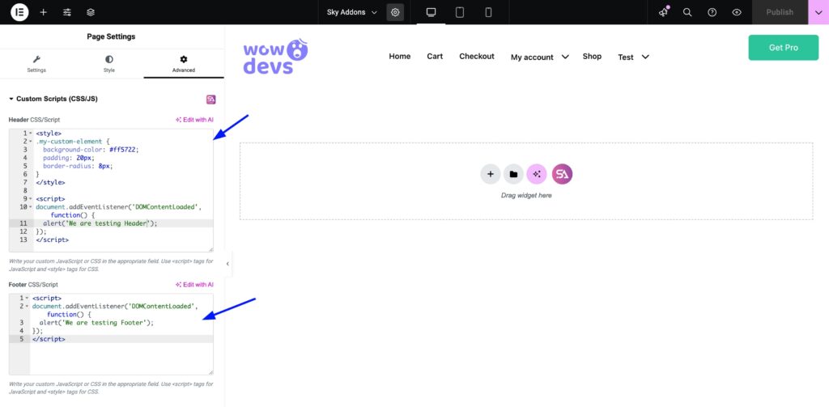This screenshot has width=829, height=407.
Task: Fold addEventListener at header line 10
Action: pyautogui.click(x=32, y=207)
